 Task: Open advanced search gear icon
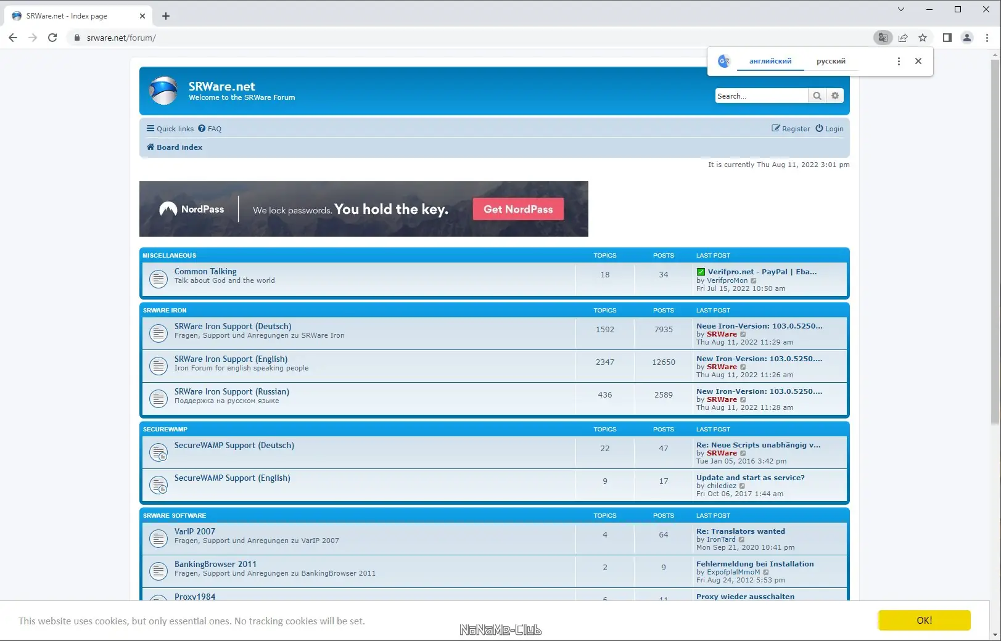click(835, 96)
